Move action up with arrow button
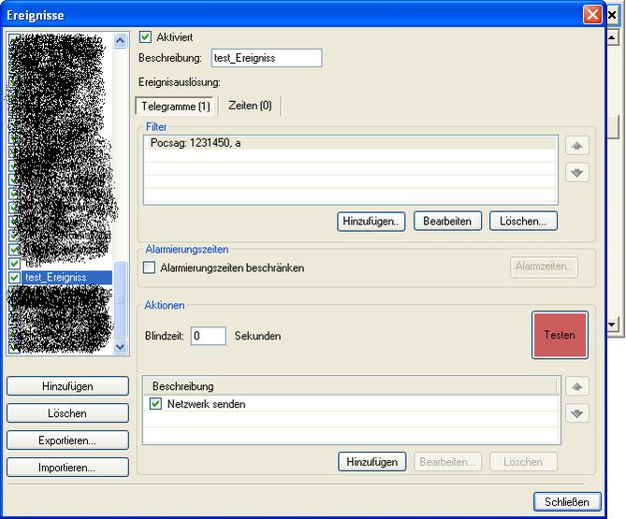The width and height of the screenshot is (626, 519). (577, 387)
